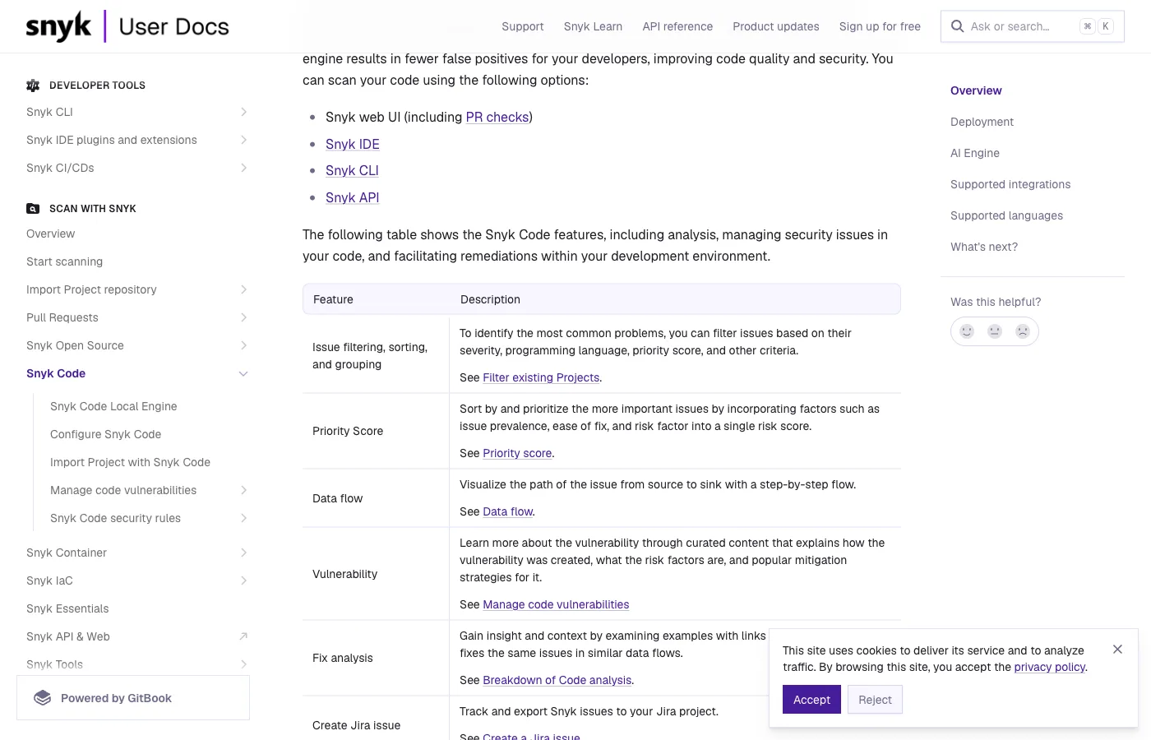1151x740 pixels.
Task: Go to Product updates in the top navigation
Action: tap(775, 25)
